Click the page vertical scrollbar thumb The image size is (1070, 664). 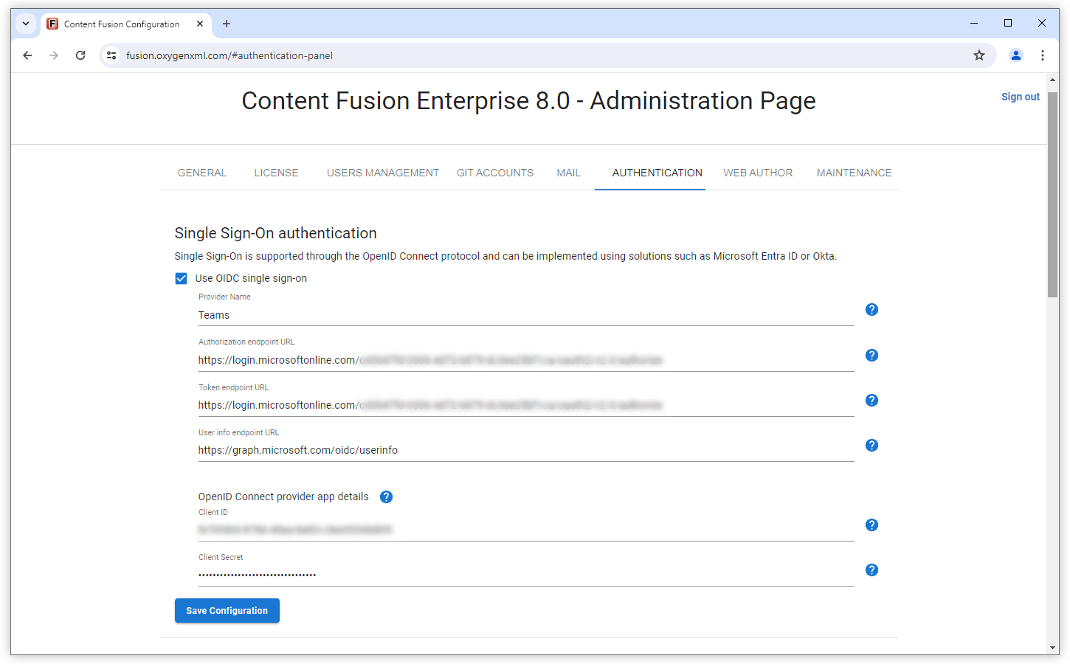tap(1053, 194)
